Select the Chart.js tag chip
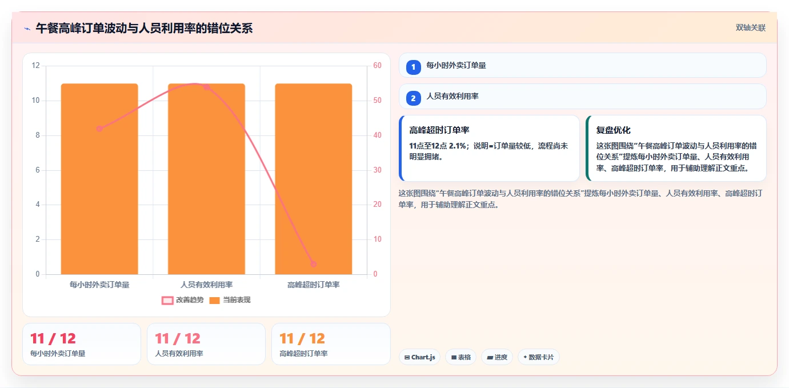The image size is (789, 388). (419, 357)
